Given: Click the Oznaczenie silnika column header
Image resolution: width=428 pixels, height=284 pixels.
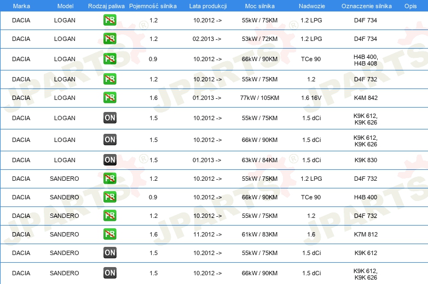Looking at the screenshot, I should 366,6.
